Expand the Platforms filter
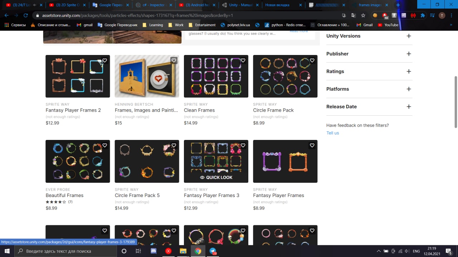Screen dimensions: 458x257 409,89
